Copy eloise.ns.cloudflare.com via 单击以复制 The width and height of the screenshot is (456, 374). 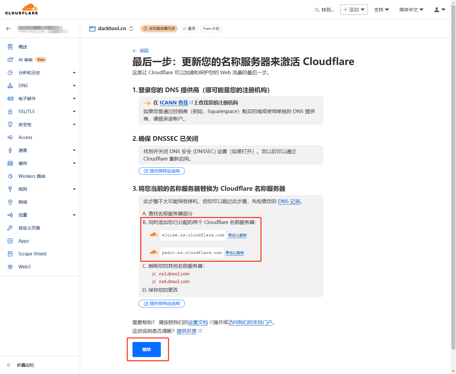point(237,235)
